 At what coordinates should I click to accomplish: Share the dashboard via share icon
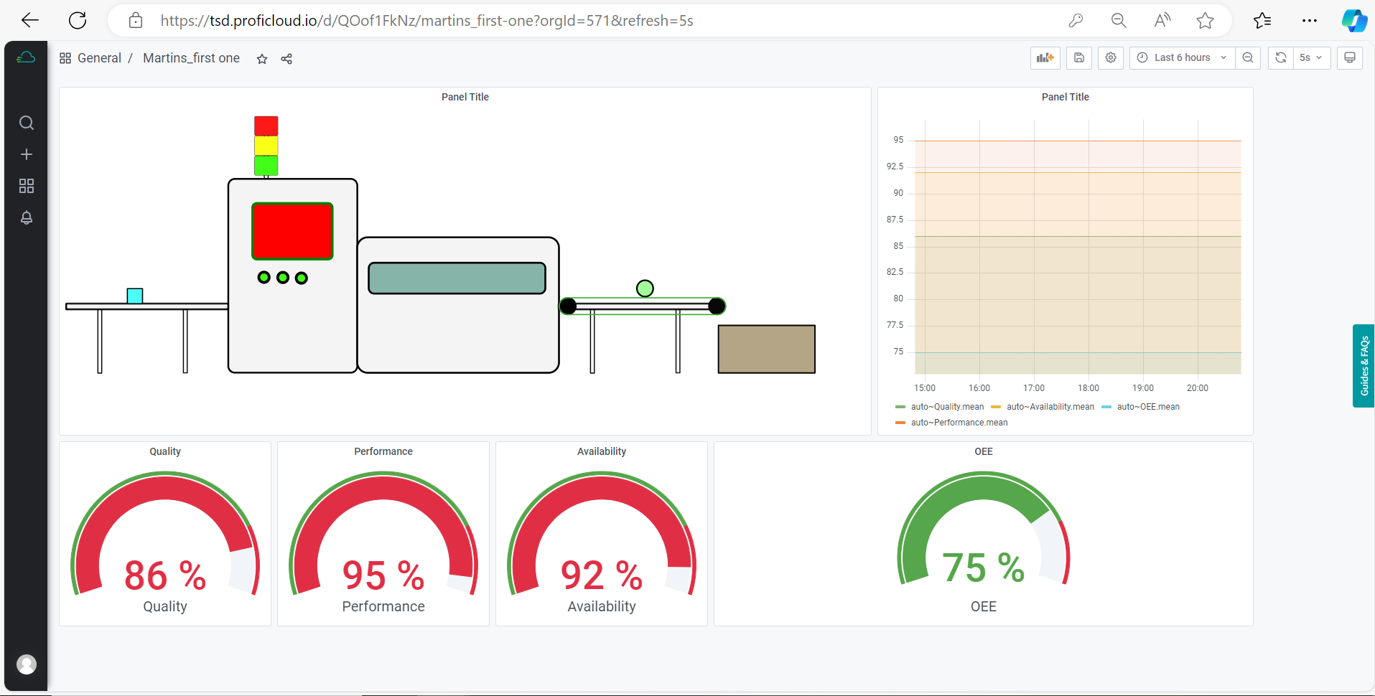click(286, 59)
